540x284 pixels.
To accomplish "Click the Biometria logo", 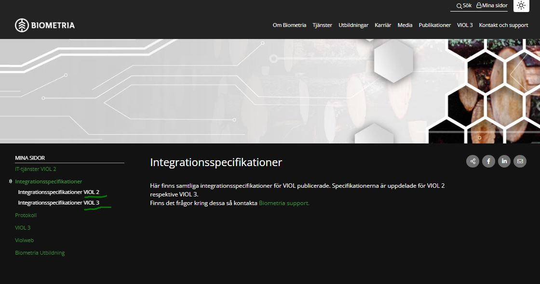I will (45, 25).
